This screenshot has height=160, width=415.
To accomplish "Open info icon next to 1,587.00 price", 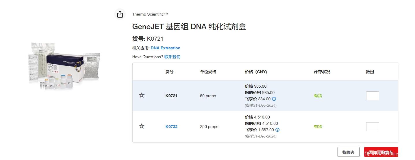I will coord(277,130).
